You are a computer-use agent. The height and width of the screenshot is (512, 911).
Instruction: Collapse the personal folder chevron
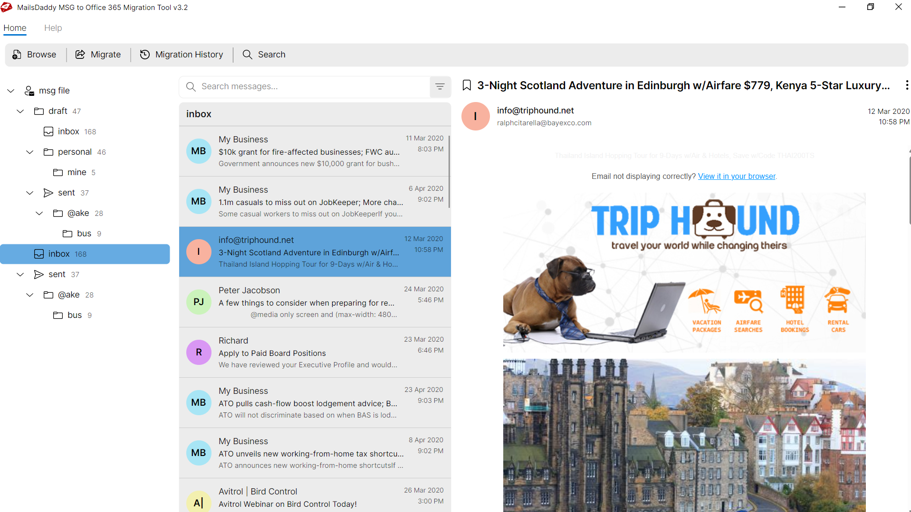[30, 152]
